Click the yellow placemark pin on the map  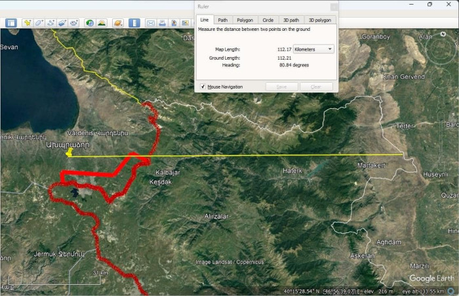click(70, 153)
